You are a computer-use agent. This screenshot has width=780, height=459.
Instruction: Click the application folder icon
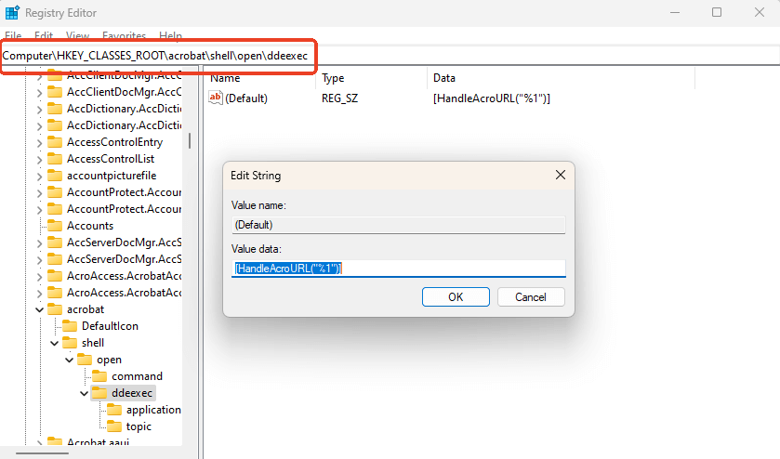[x=114, y=410]
